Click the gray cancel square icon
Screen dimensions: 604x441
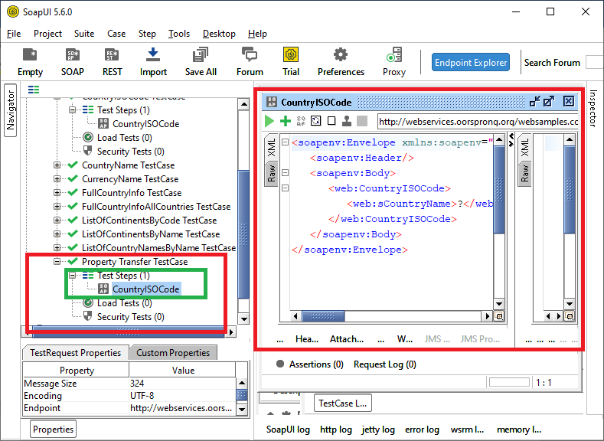point(362,121)
